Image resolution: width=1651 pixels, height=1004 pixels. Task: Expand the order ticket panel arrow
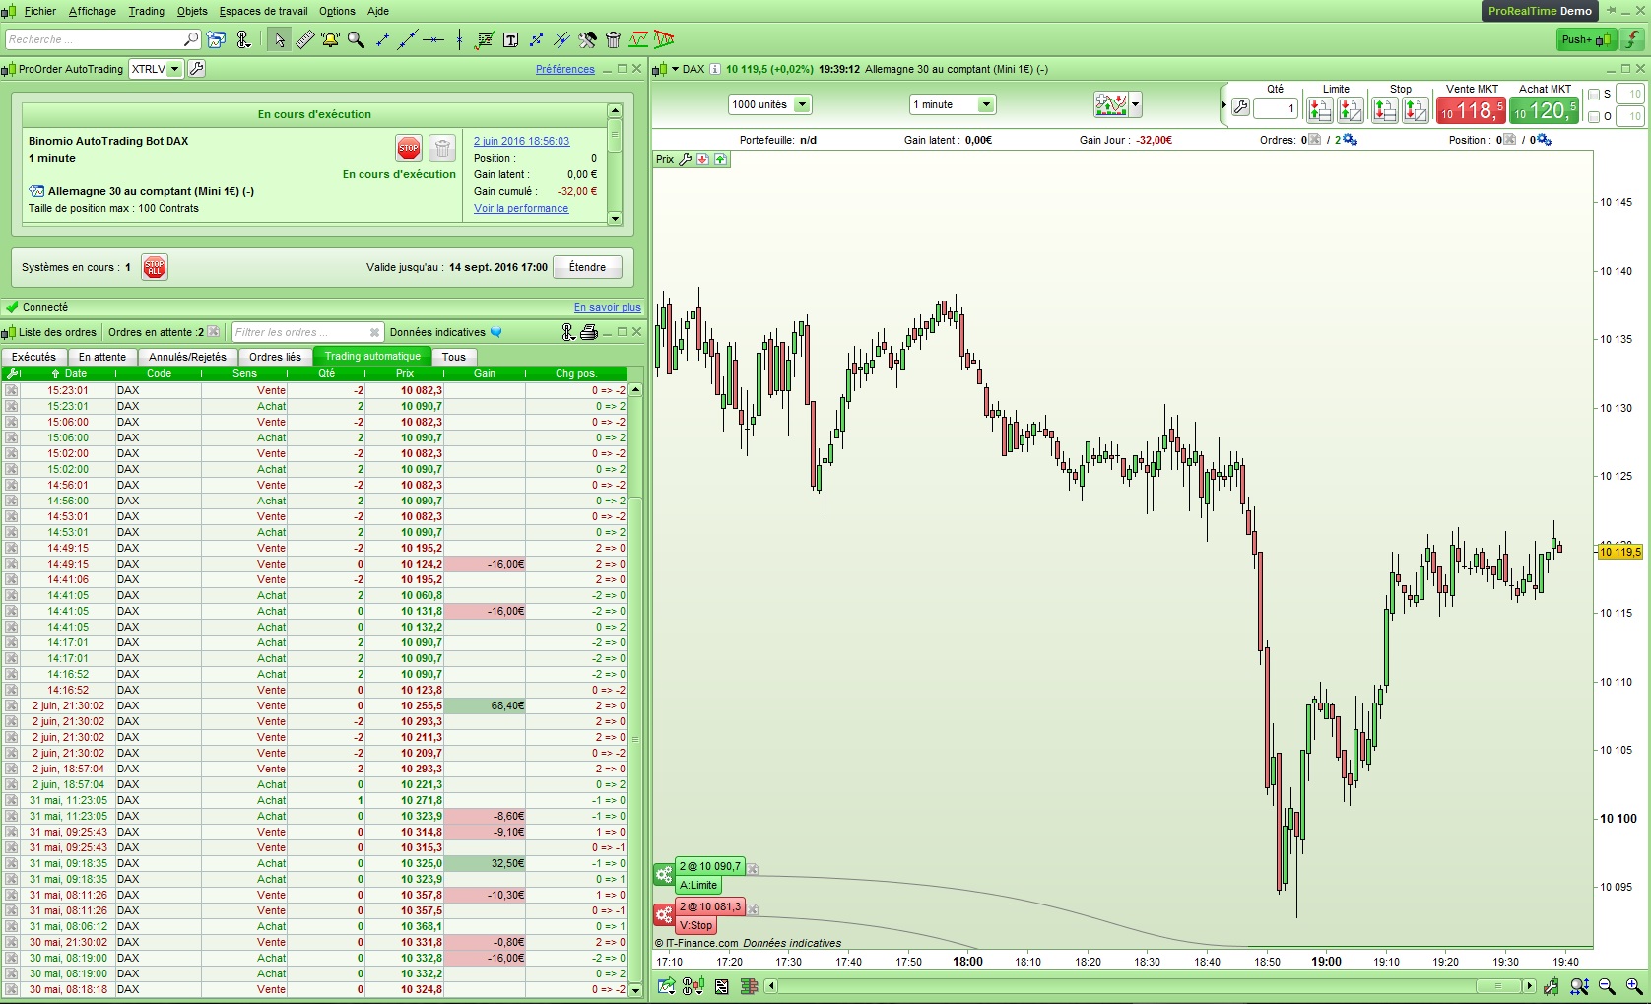click(1224, 105)
